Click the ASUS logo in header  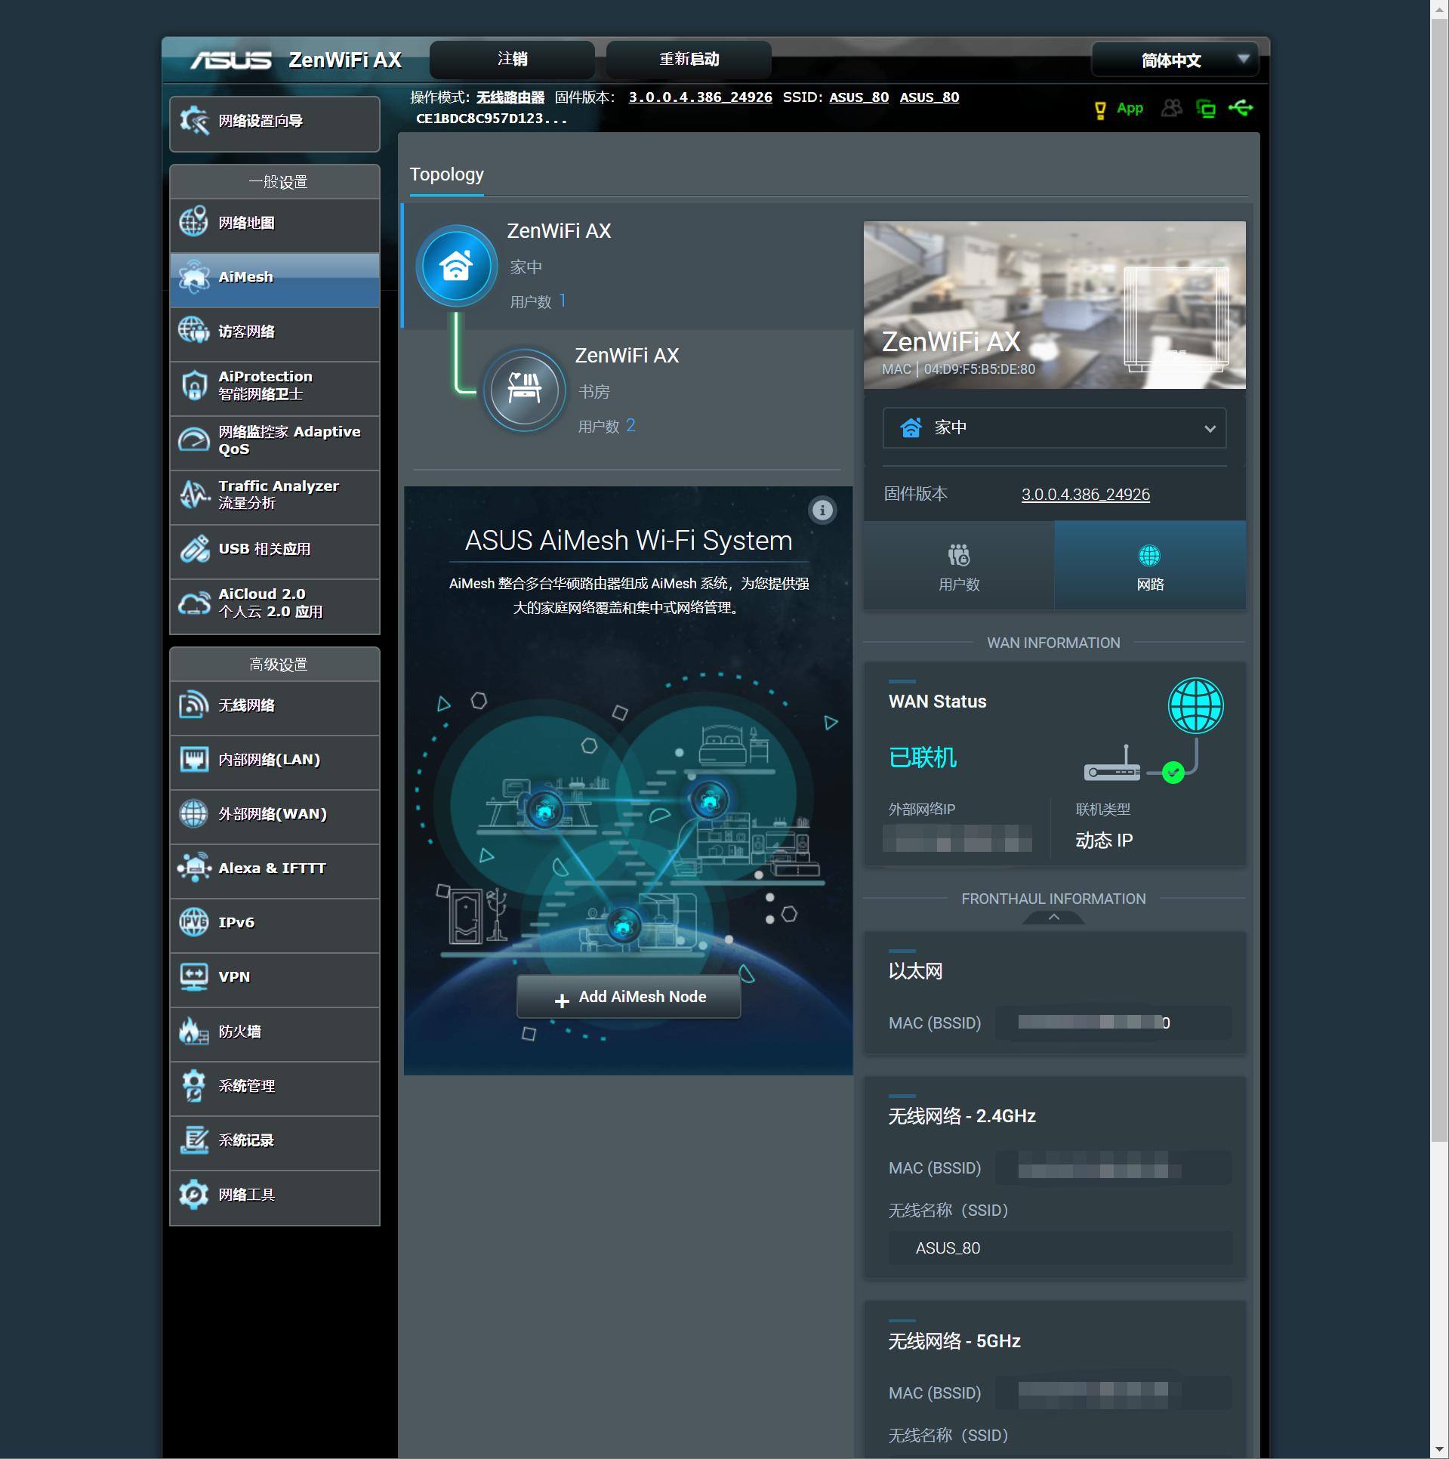pos(231,60)
